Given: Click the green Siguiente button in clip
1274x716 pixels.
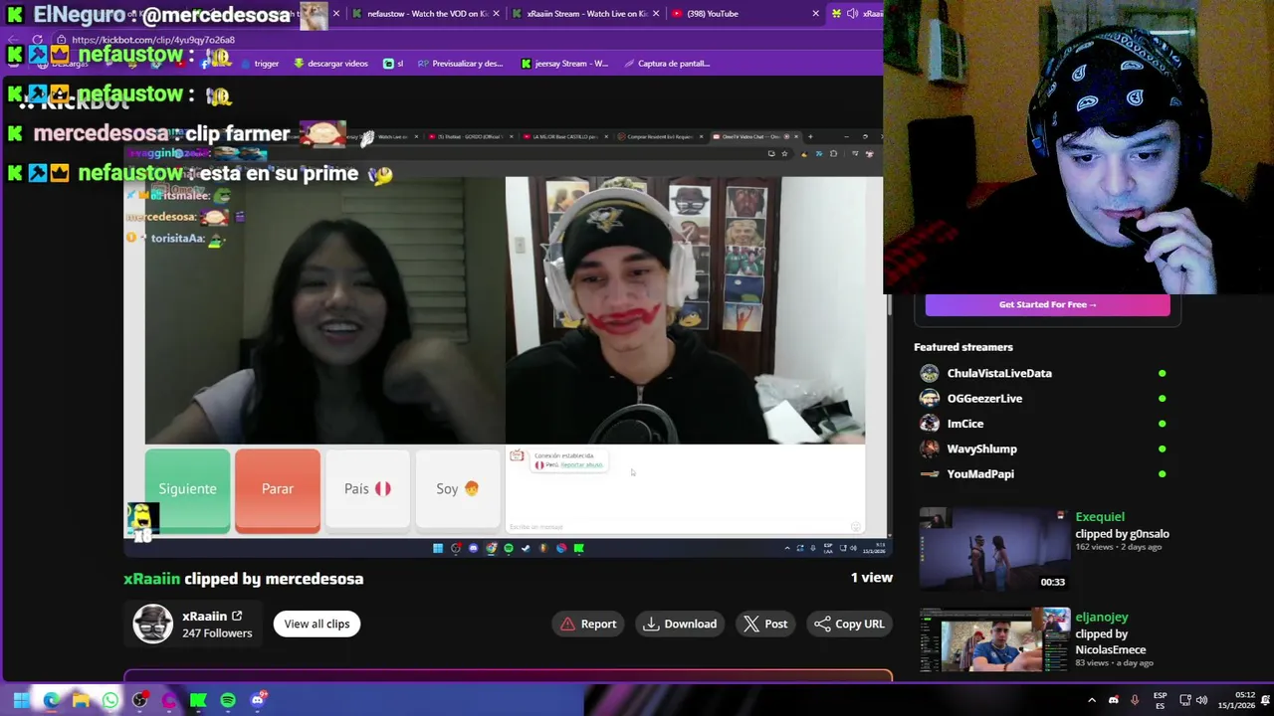Looking at the screenshot, I should click(187, 489).
